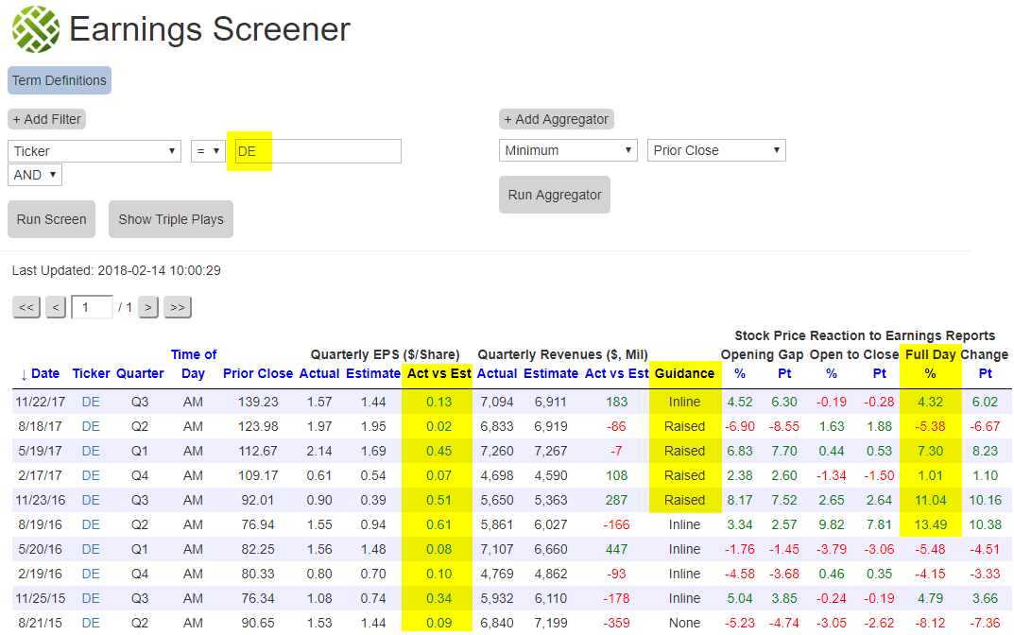Click the page number input box
Screen dimensions: 1014x635
92,307
